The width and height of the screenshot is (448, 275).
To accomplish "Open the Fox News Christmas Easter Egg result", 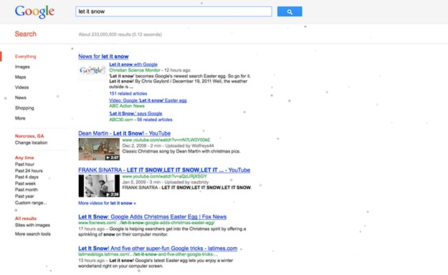I will (152, 217).
